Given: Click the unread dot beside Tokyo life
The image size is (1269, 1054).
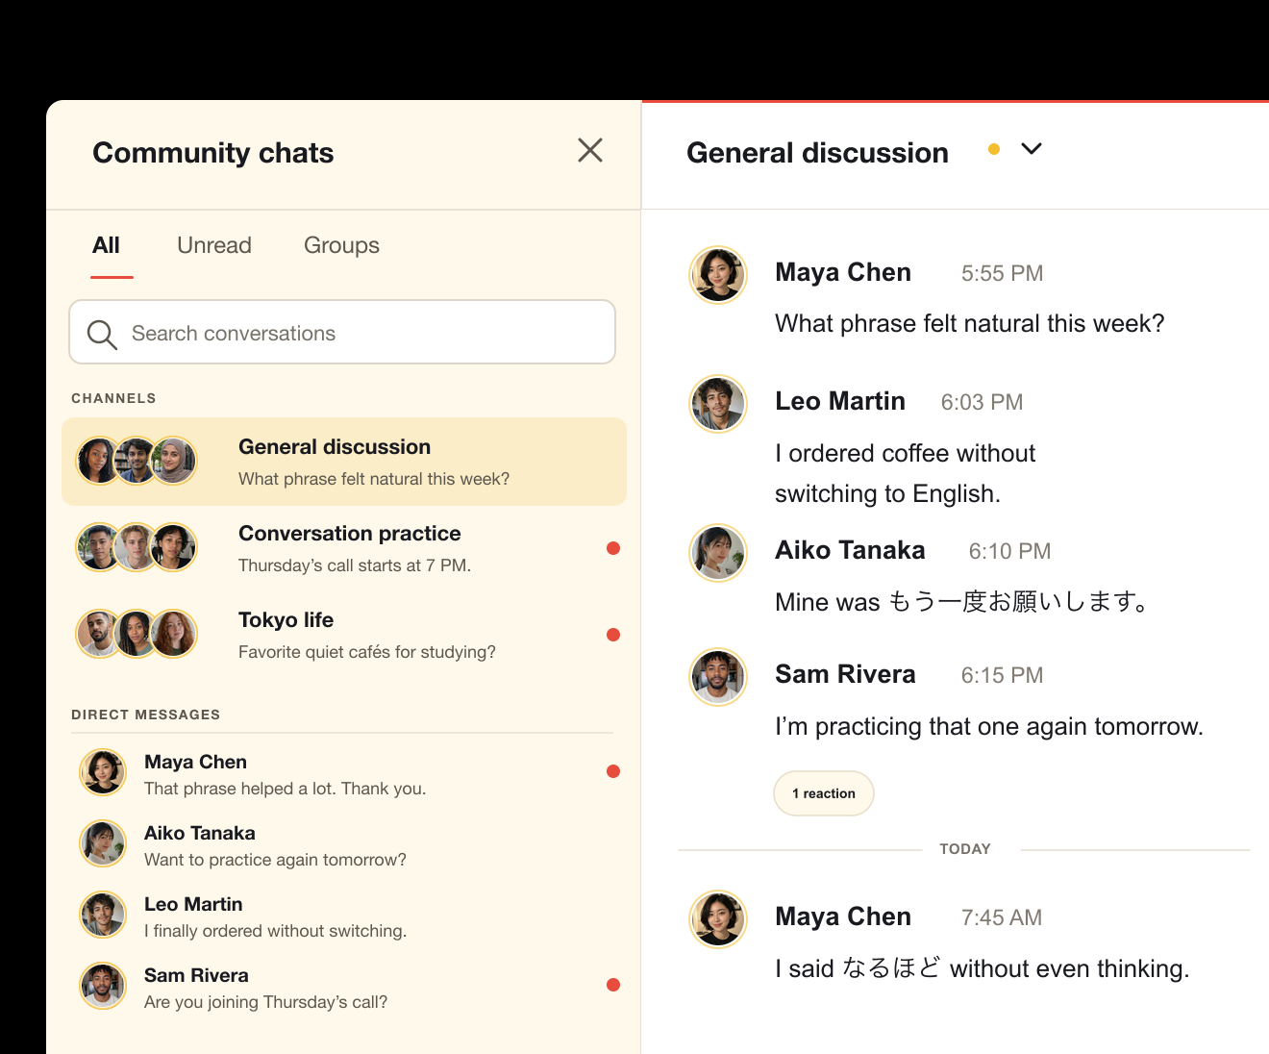Looking at the screenshot, I should coord(613,635).
